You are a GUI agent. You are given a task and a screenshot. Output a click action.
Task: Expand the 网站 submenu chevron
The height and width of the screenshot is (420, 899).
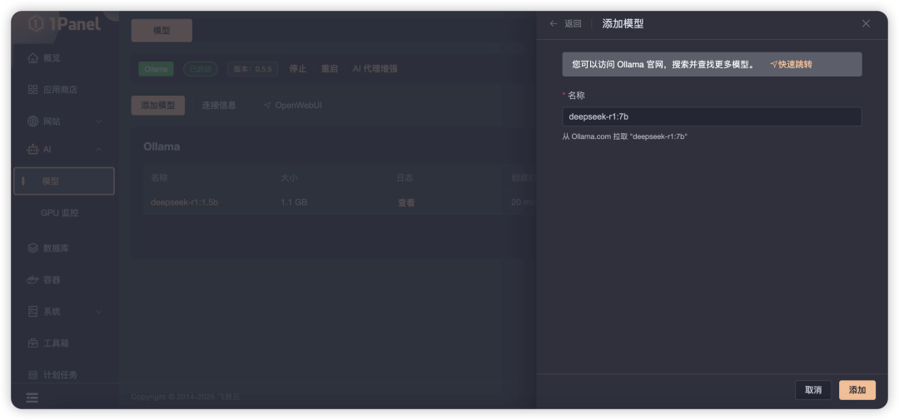[98, 121]
